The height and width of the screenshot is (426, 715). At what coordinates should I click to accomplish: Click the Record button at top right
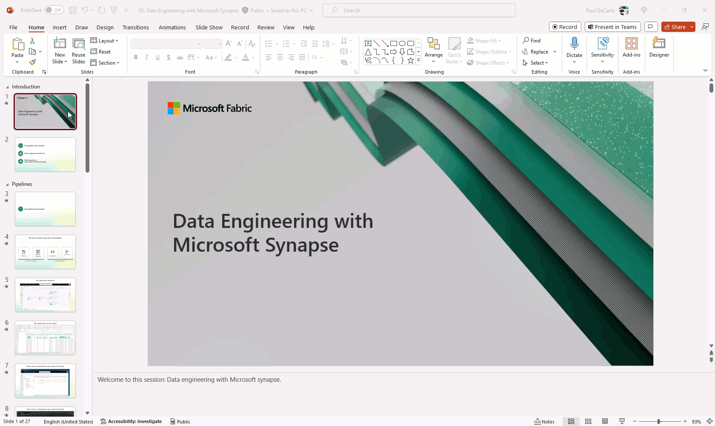coord(565,27)
